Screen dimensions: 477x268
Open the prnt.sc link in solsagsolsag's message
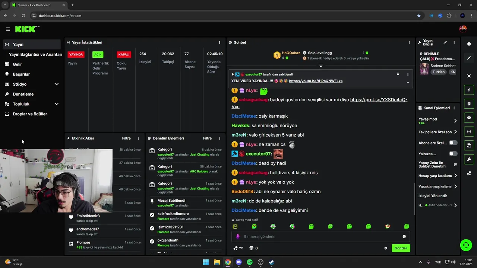pos(379,100)
